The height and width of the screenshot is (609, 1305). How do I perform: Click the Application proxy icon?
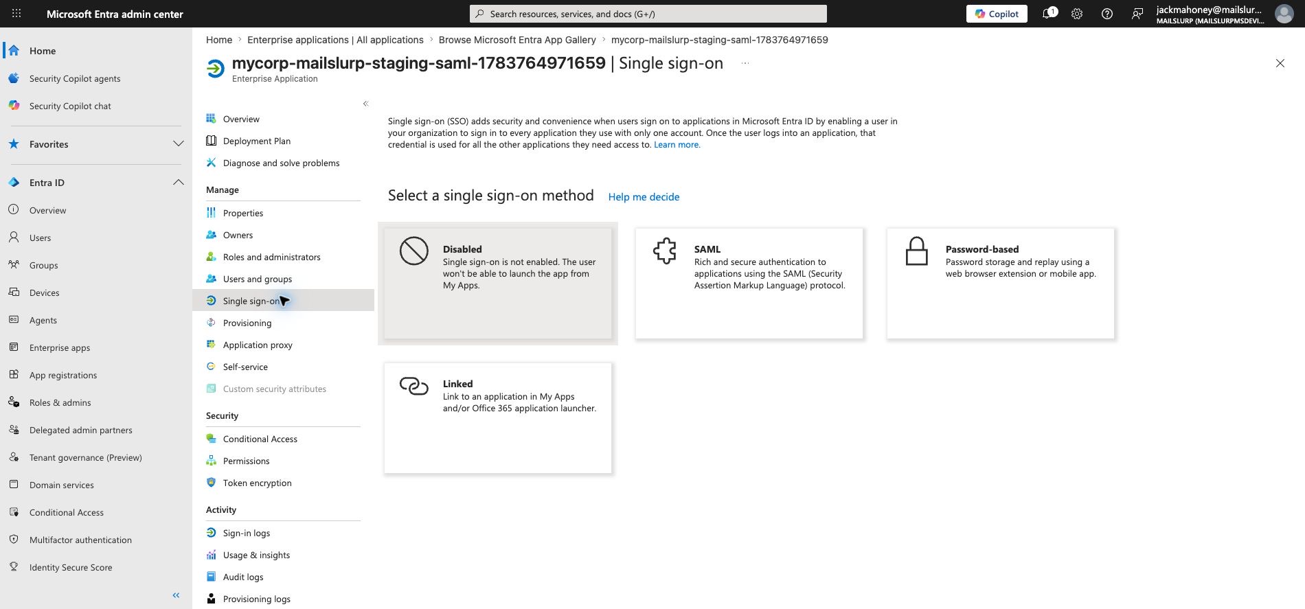coord(212,345)
